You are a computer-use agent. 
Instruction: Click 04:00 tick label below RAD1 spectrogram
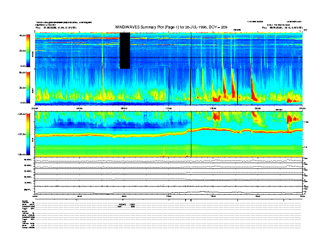click(x=79, y=108)
